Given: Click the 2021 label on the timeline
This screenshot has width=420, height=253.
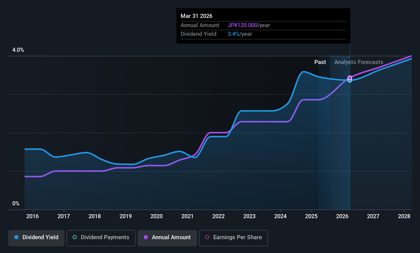Looking at the screenshot, I should coord(187,216).
